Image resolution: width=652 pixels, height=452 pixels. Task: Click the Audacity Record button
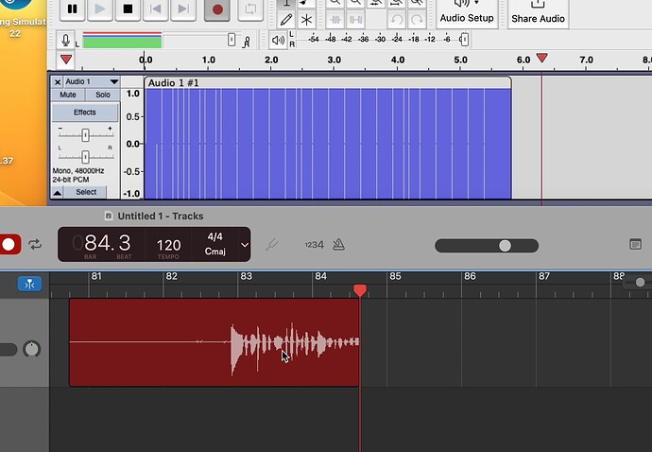coord(217,9)
